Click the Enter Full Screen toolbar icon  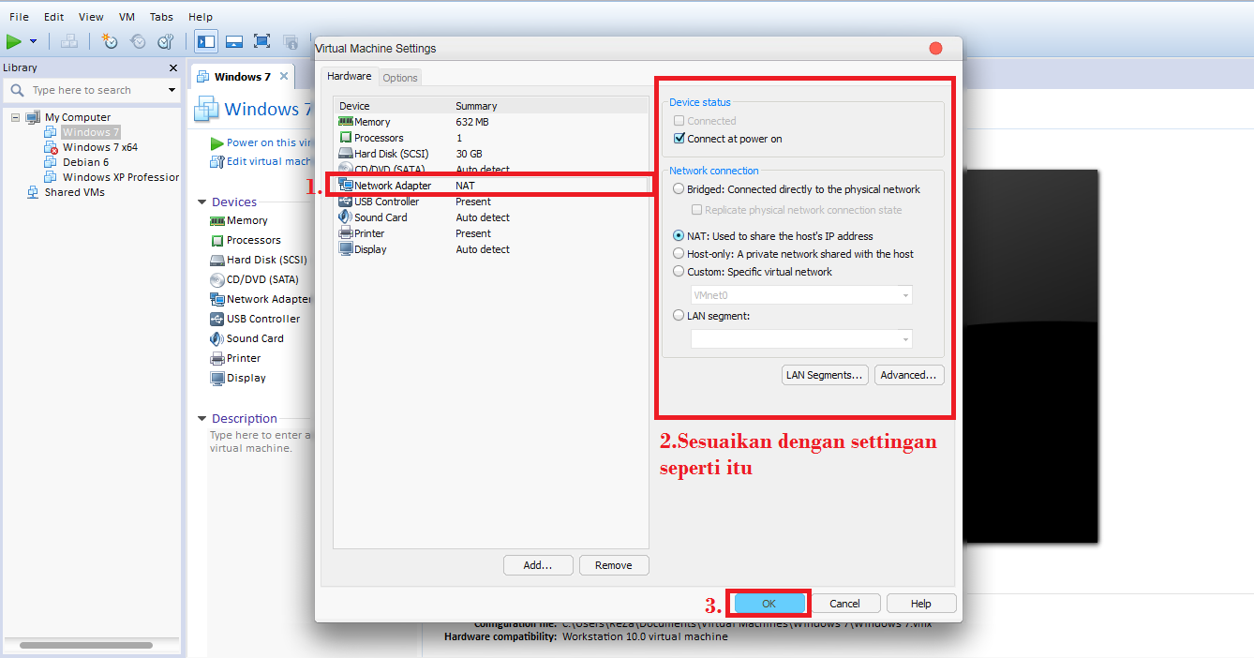pyautogui.click(x=261, y=41)
